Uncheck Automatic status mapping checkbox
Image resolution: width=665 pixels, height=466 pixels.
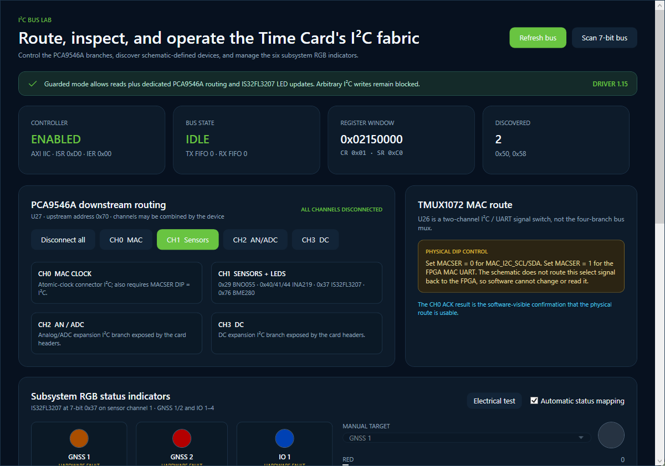pyautogui.click(x=534, y=401)
